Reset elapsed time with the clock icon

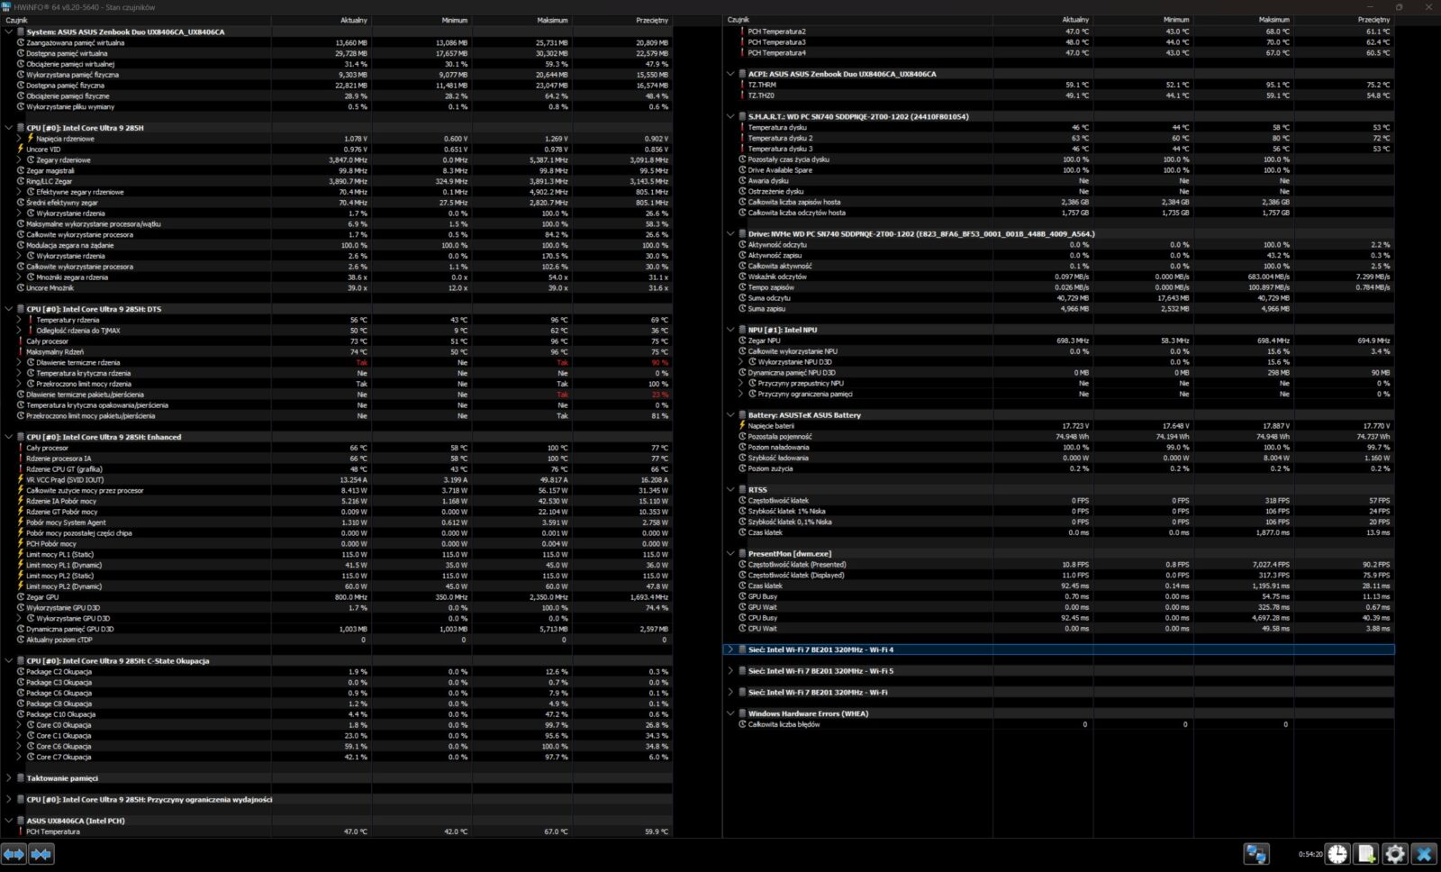pos(1337,853)
